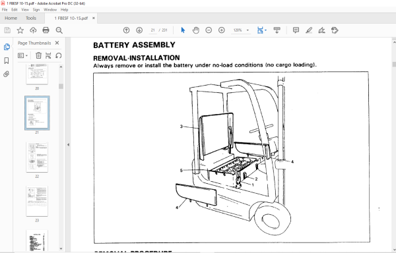The width and height of the screenshot is (396, 253).
Task: Click the Zoom in plus icon
Action: [222, 30]
